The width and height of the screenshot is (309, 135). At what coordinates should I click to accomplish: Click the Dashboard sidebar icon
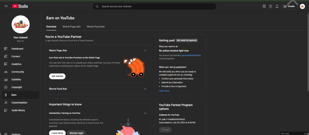click(6, 49)
